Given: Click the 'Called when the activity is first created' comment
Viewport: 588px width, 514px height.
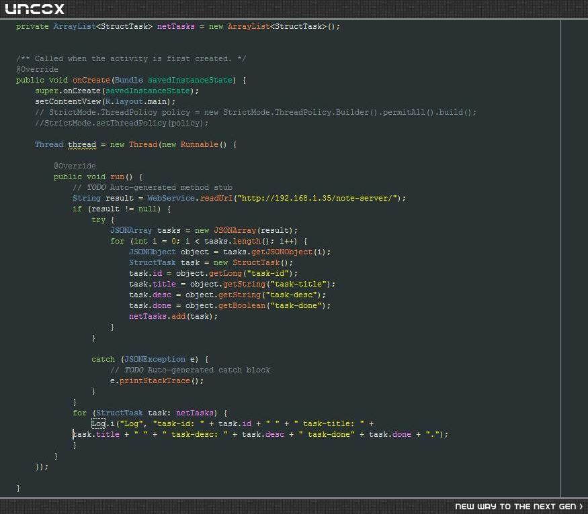Looking at the screenshot, I should click(131, 59).
